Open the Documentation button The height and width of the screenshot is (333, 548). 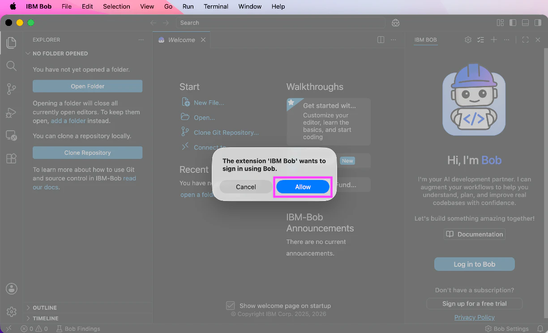tap(474, 234)
